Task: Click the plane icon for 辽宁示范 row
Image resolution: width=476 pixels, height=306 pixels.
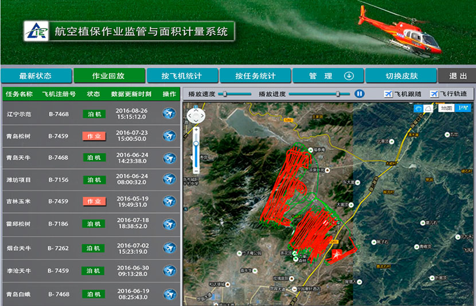Action: (x=169, y=113)
